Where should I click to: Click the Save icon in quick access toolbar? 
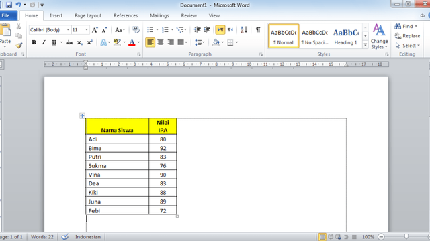pos(9,5)
